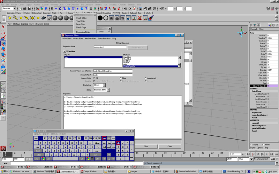This screenshot has width=279, height=174.
Task: Click the blue plus selection mask icon
Action: click(56, 8)
